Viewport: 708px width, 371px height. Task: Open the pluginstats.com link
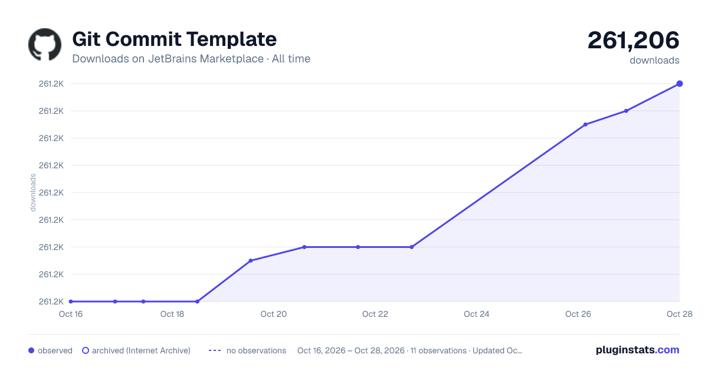tap(638, 350)
